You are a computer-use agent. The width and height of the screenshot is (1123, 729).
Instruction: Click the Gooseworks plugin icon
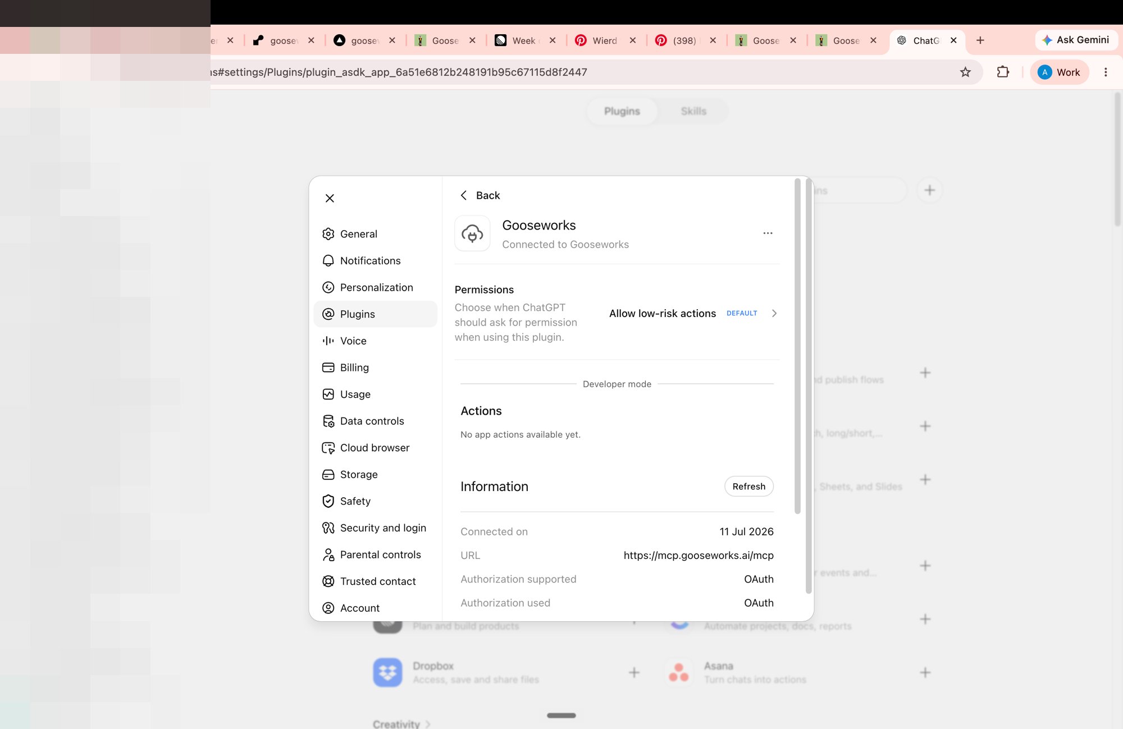[472, 233]
